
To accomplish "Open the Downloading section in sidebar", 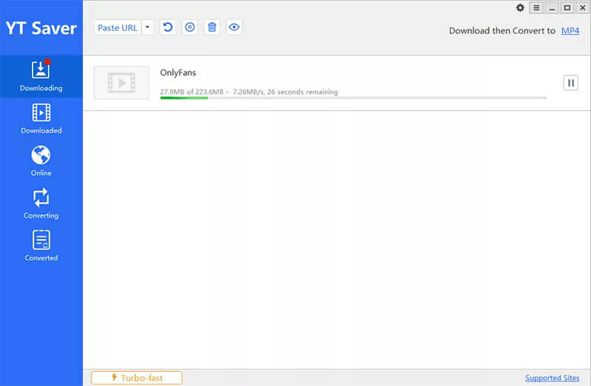I will [x=41, y=75].
